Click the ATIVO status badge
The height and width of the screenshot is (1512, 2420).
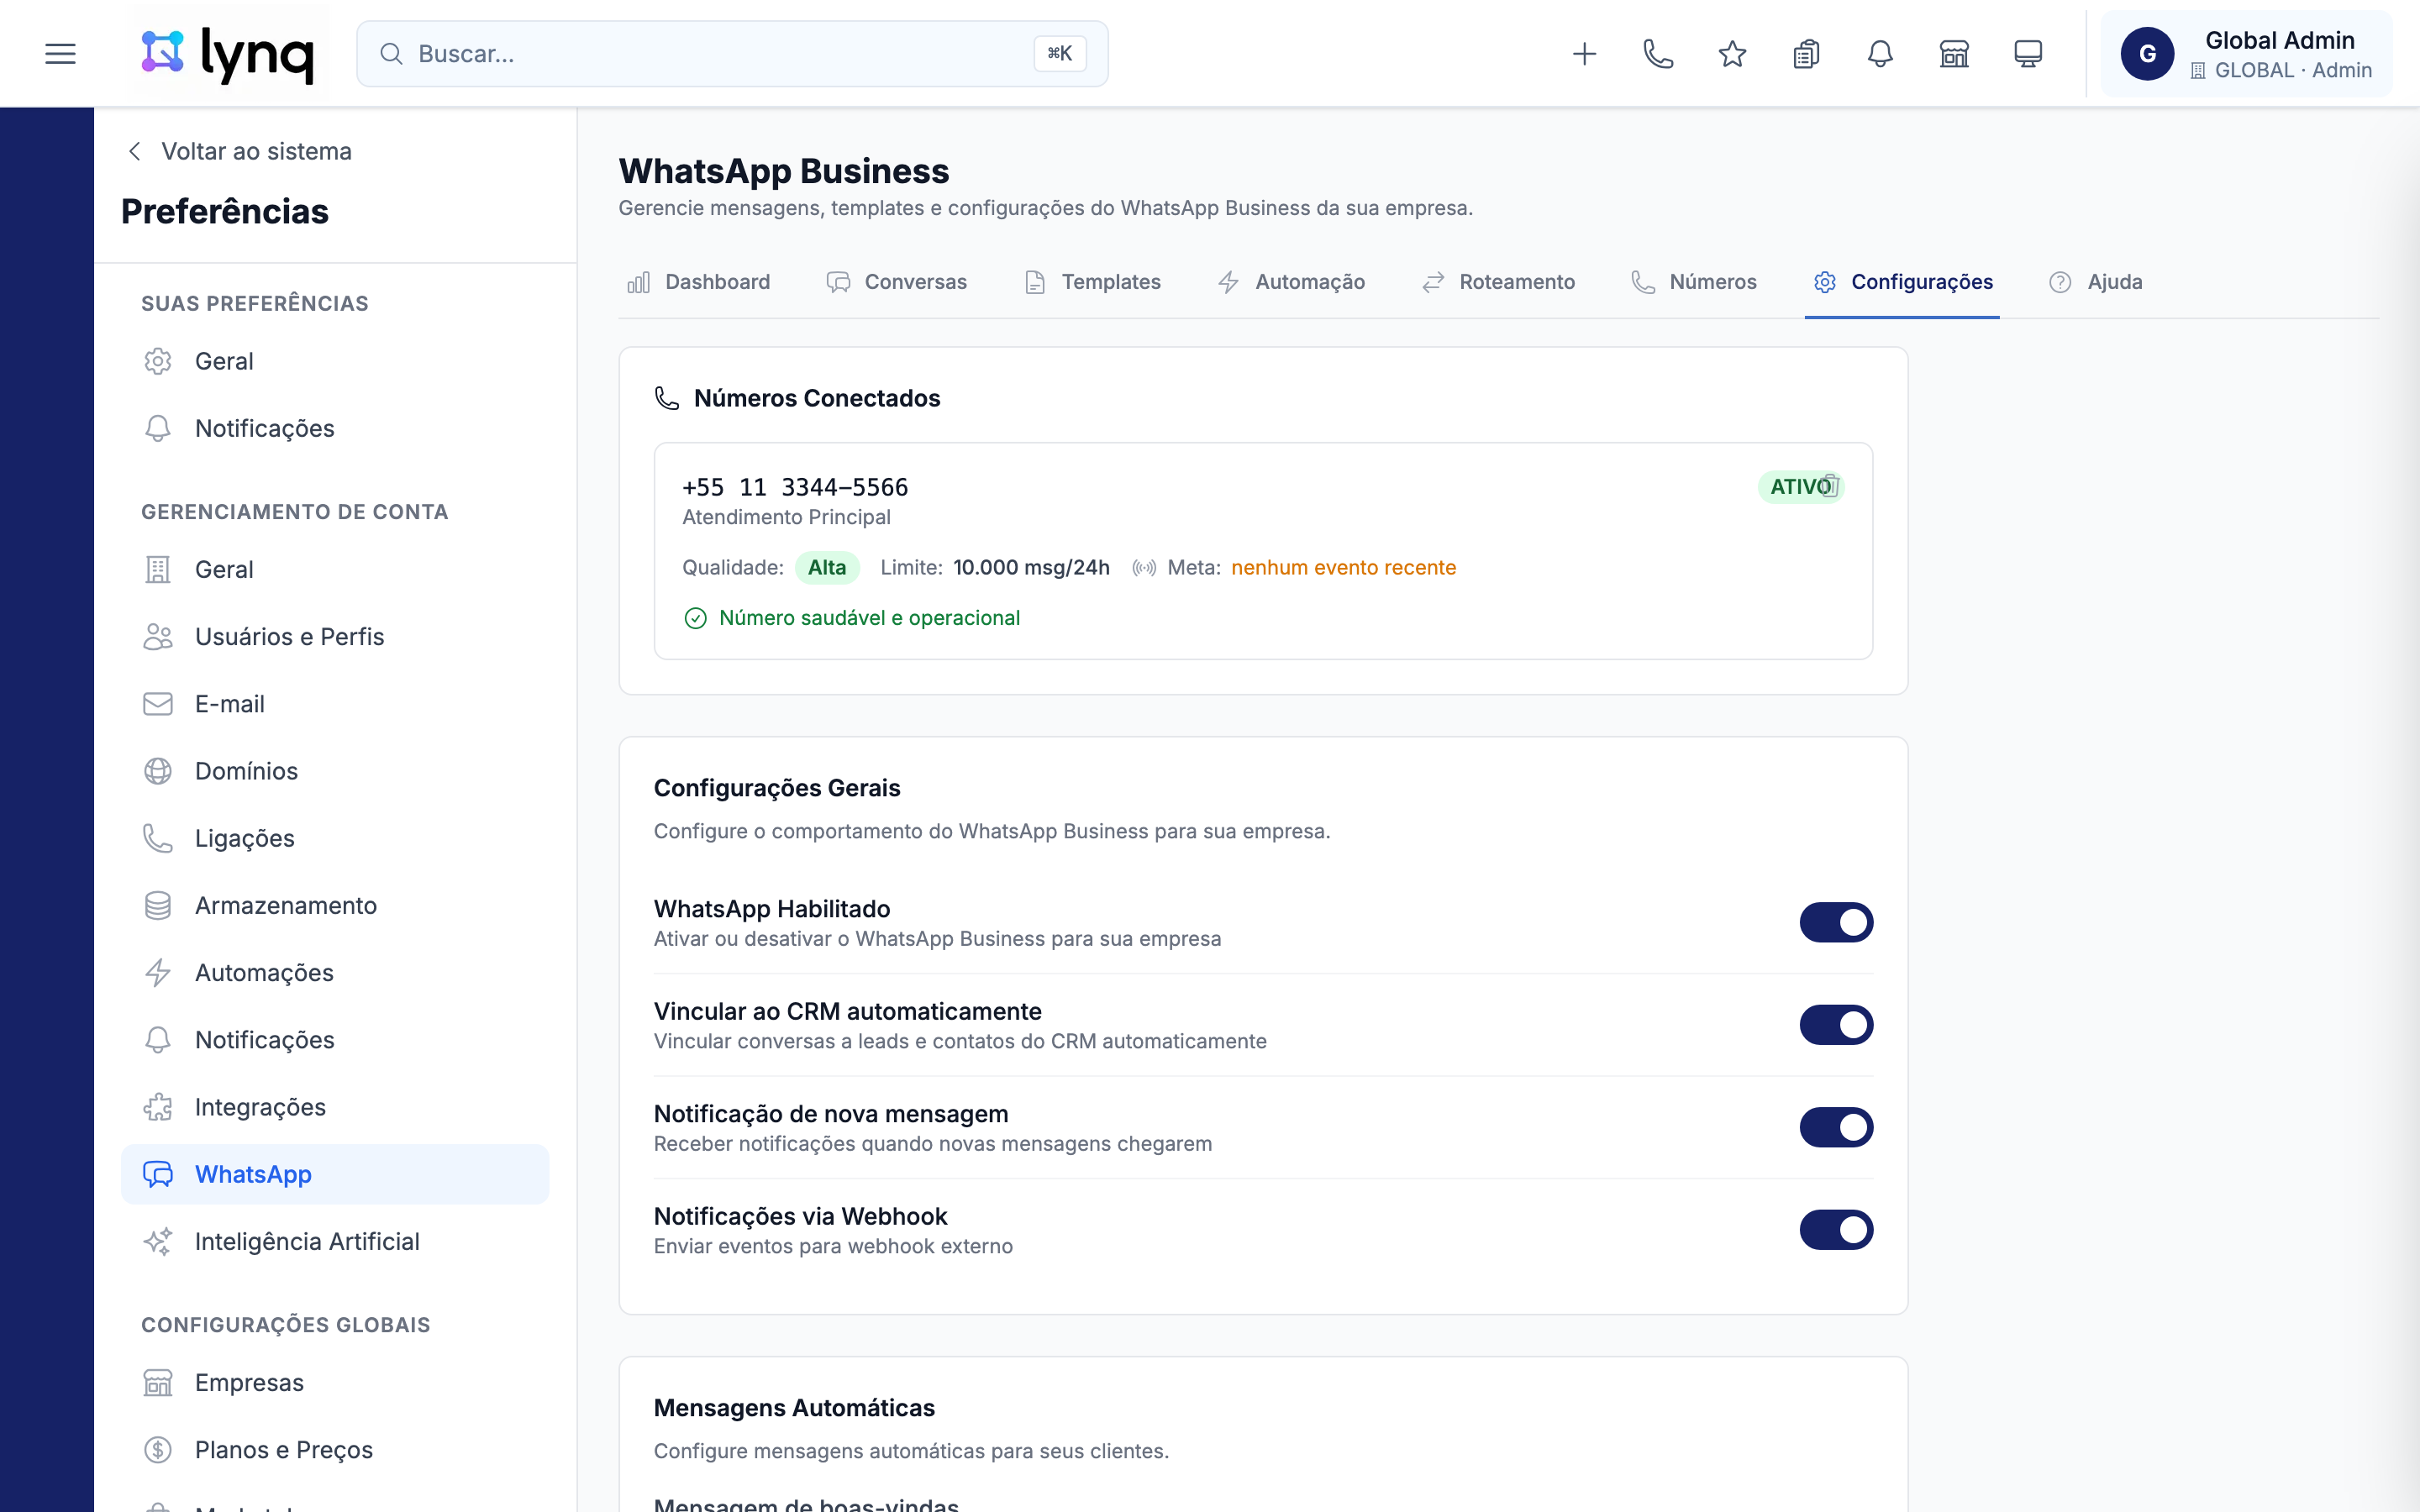pos(1801,486)
